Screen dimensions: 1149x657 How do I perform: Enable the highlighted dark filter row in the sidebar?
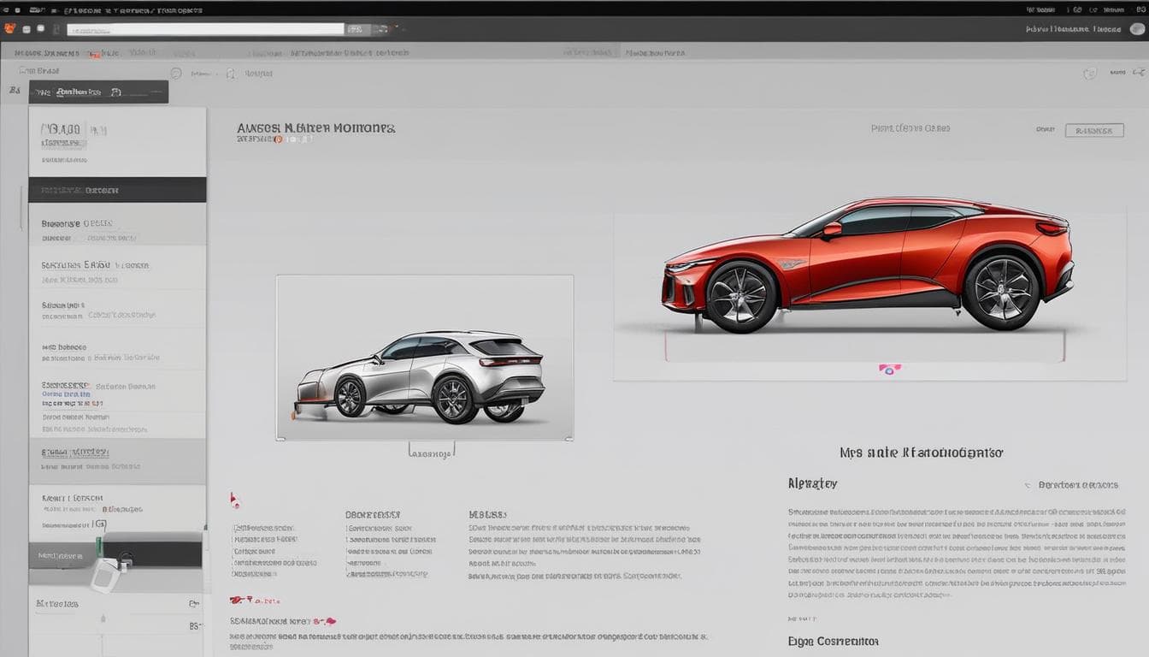[118, 189]
